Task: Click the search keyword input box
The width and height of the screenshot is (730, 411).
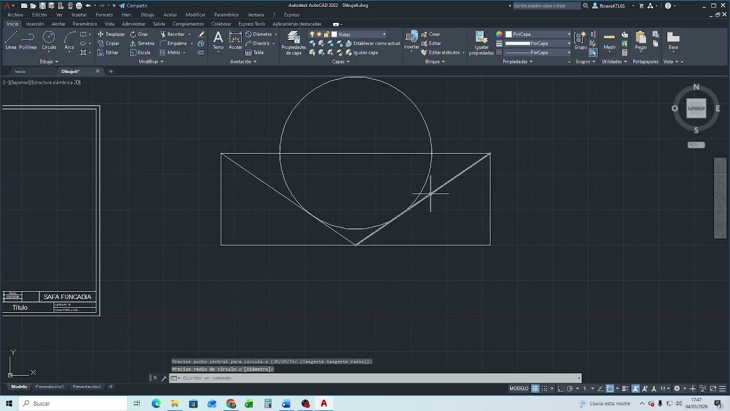Action: point(546,6)
